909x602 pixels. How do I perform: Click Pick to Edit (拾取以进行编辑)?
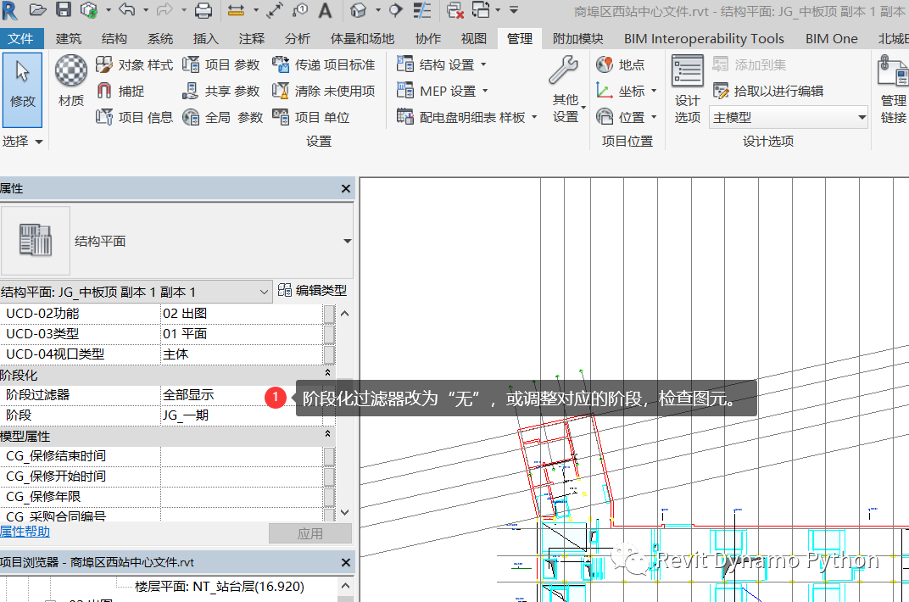tap(769, 91)
